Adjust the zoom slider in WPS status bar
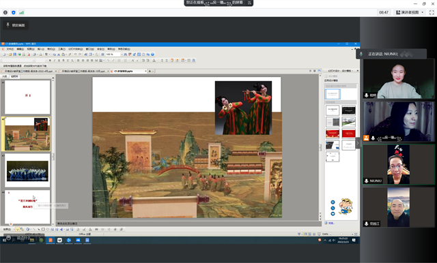Image resolution: width=437 pixels, height=263 pixels. (x=341, y=234)
